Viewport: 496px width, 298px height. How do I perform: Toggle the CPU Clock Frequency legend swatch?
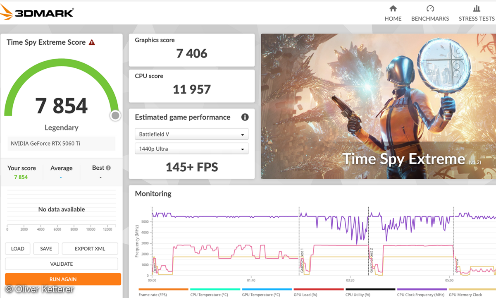tap(422, 289)
